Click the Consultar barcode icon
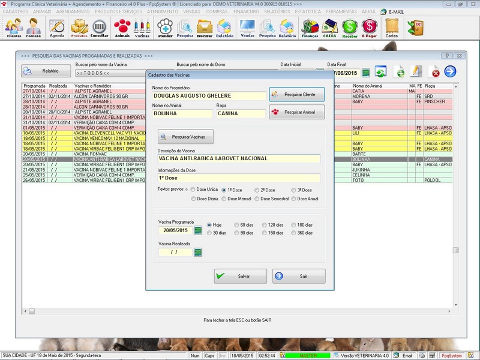 point(99,28)
